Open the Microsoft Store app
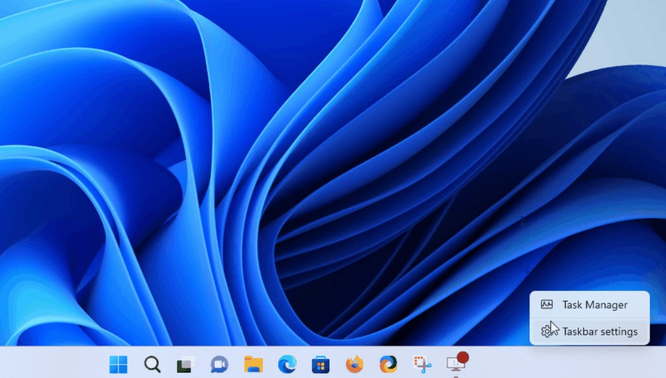The width and height of the screenshot is (666, 378). pyautogui.click(x=320, y=365)
